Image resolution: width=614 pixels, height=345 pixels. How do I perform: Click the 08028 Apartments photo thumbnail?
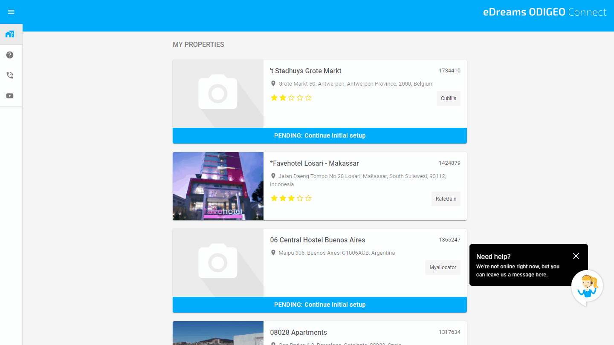(x=218, y=333)
